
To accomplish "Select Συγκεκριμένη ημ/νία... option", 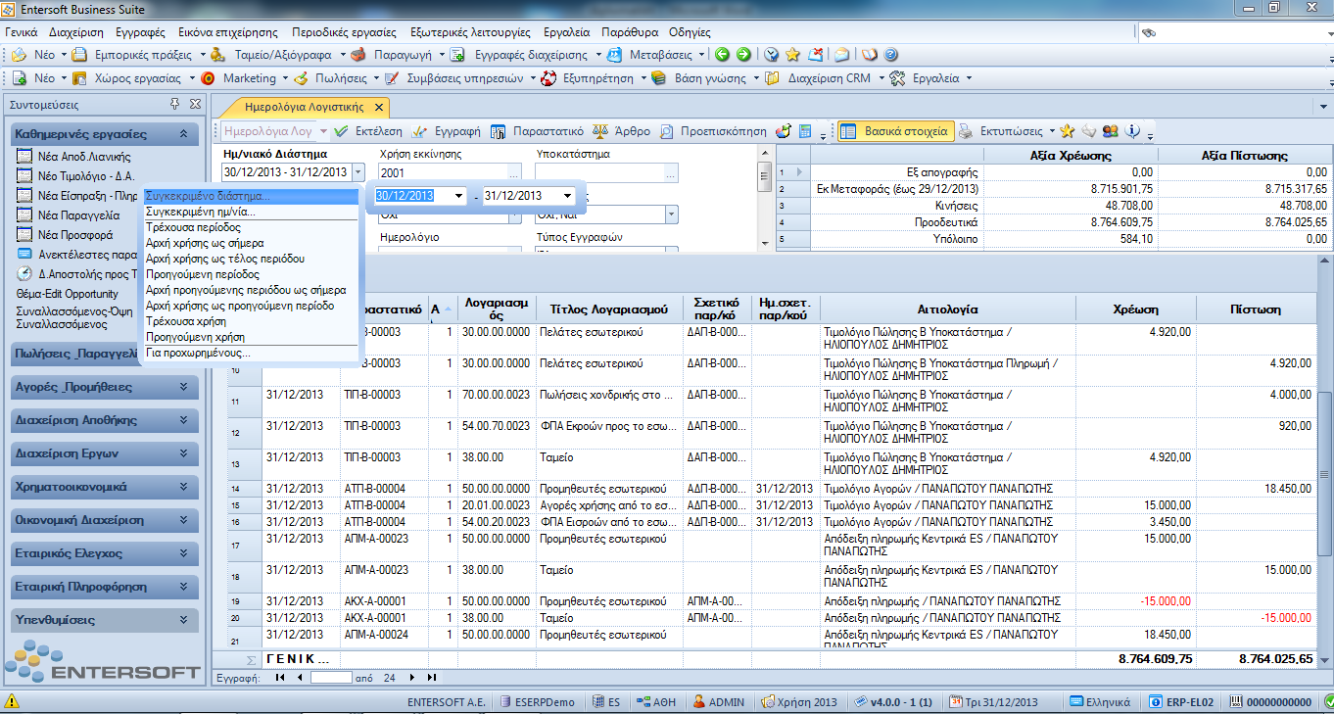I will click(200, 212).
